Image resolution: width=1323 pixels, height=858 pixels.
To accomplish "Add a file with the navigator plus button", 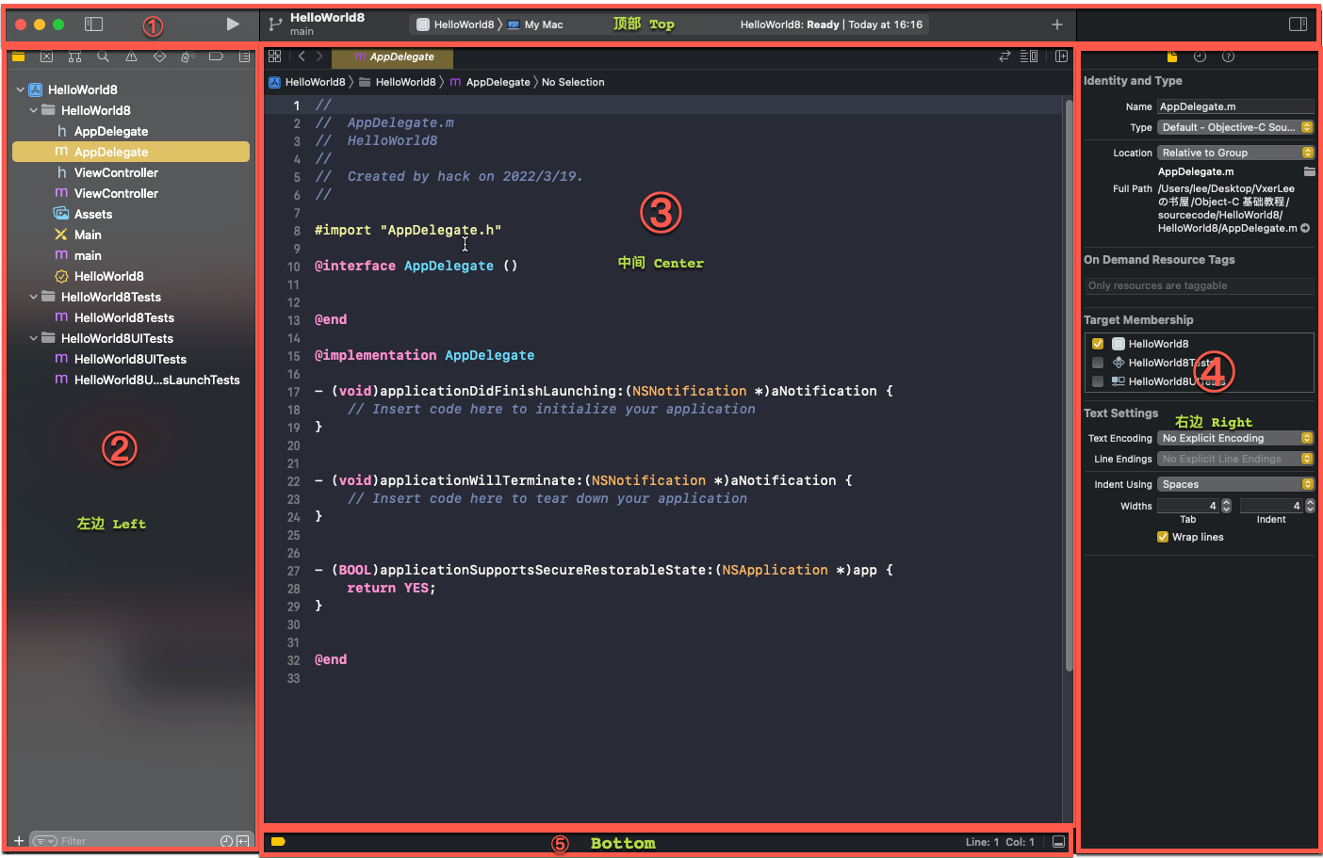I will (x=18, y=841).
